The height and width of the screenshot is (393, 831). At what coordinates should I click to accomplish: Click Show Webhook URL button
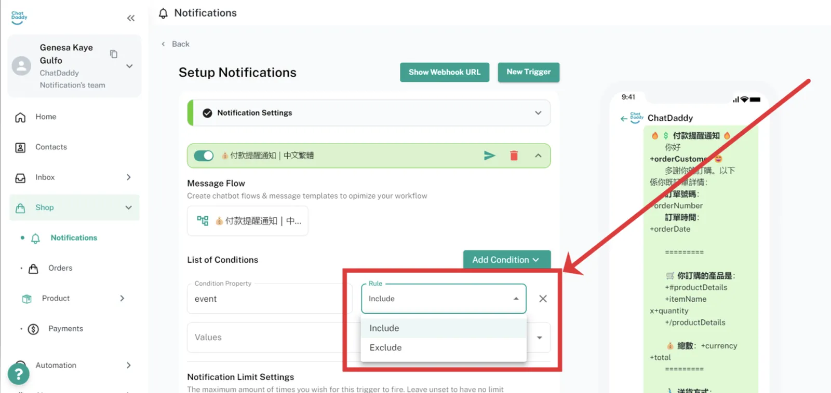tap(444, 72)
